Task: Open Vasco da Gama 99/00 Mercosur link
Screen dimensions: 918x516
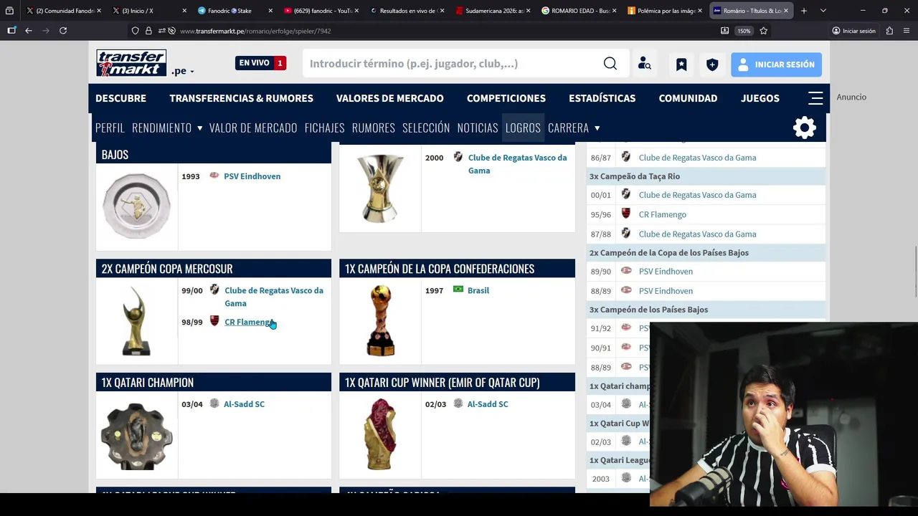Action: (x=274, y=297)
